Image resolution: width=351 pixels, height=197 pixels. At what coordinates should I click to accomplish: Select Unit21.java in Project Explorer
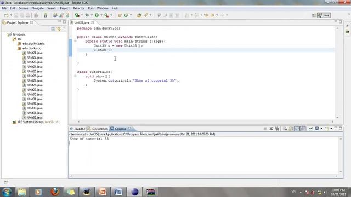click(32, 53)
